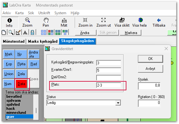Click the Avbryt button
This screenshot has height=124, width=179.
coord(150,69)
